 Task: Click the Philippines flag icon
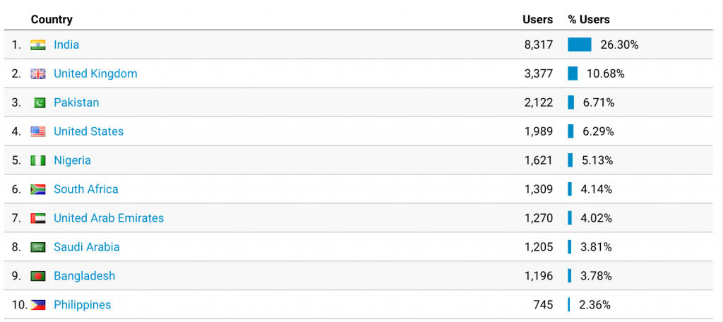tap(38, 305)
